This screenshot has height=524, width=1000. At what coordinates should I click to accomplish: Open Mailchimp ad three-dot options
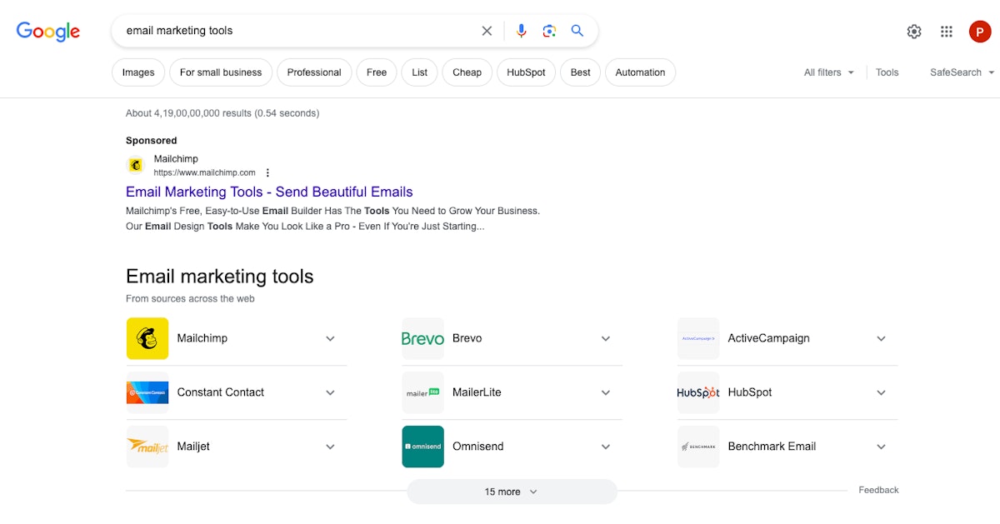coord(267,172)
